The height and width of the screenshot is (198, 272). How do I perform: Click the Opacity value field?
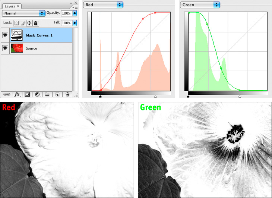tap(66, 13)
